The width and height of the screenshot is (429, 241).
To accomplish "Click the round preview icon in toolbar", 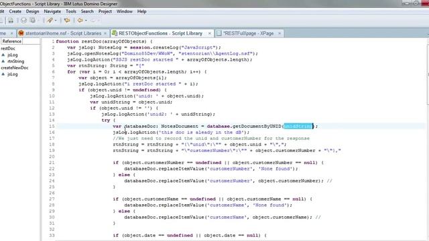I will 24,21.
